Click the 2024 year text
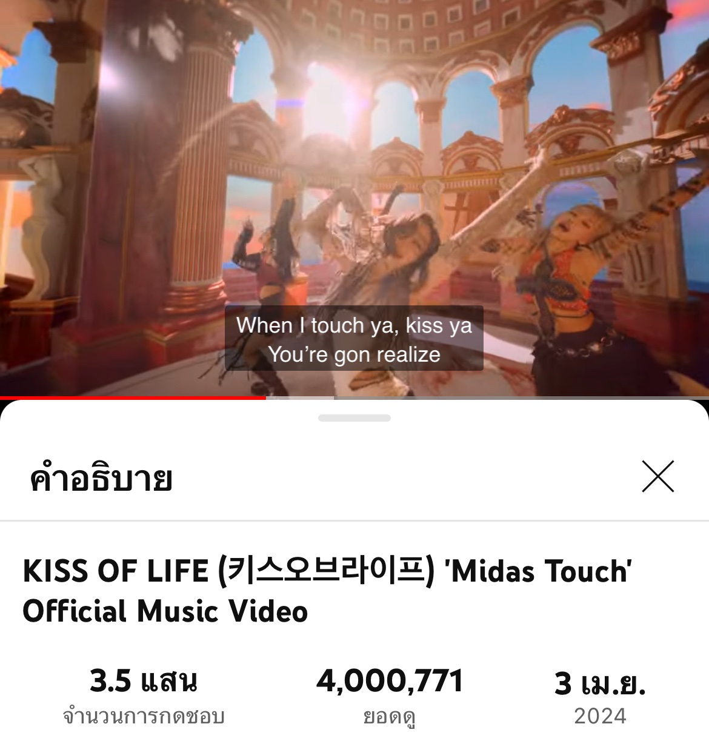 600,716
